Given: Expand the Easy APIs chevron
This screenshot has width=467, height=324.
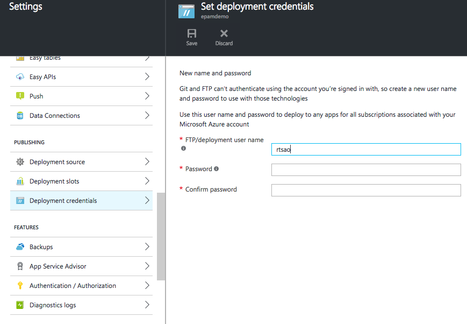Looking at the screenshot, I should 147,76.
